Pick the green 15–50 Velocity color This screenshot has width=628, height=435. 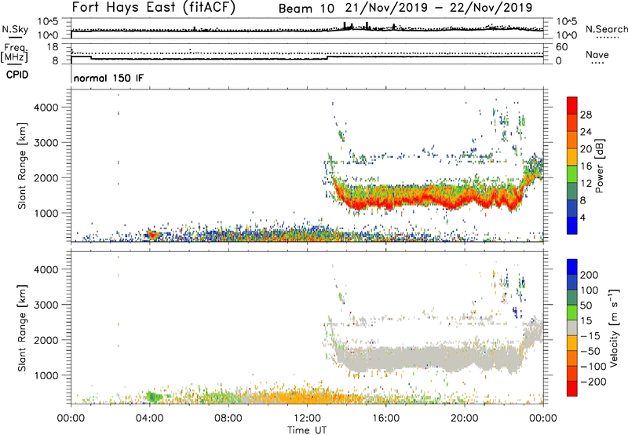pyautogui.click(x=572, y=313)
